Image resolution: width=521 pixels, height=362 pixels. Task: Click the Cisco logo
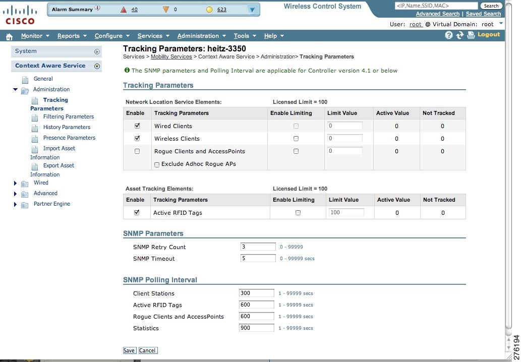[x=20, y=15]
